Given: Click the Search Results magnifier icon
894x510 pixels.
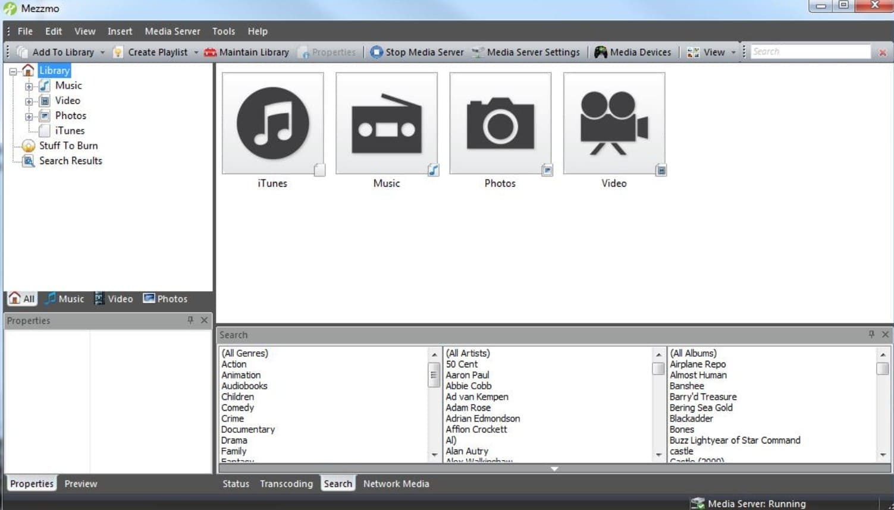Looking at the screenshot, I should tap(28, 161).
